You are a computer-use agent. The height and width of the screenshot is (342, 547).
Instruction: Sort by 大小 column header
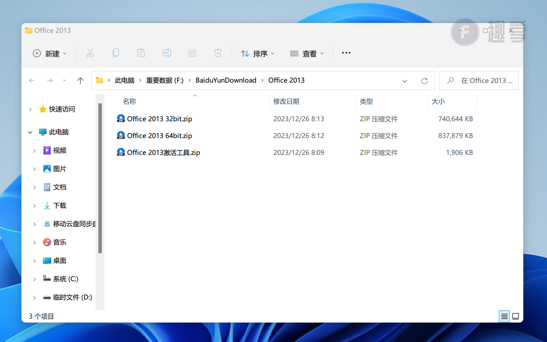(x=438, y=101)
